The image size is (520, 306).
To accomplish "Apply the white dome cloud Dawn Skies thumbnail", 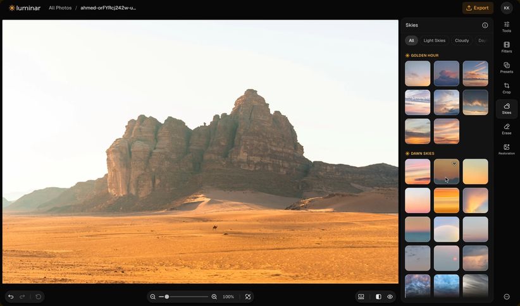I will point(447,229).
